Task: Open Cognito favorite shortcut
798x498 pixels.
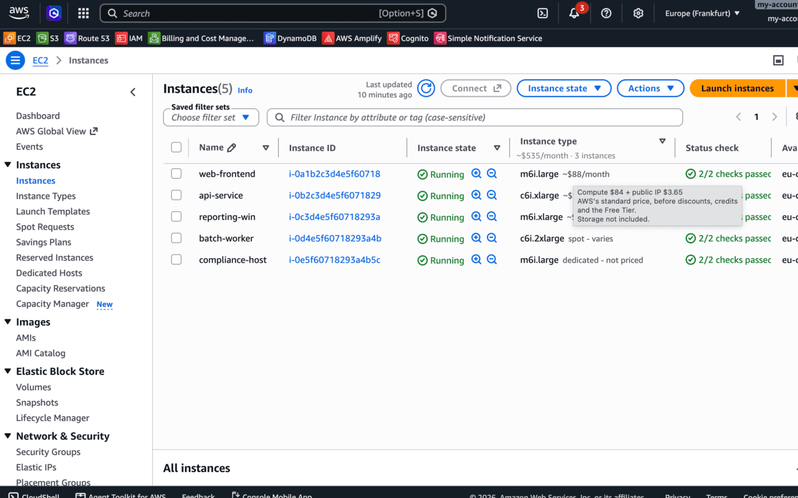Action: tap(408, 38)
